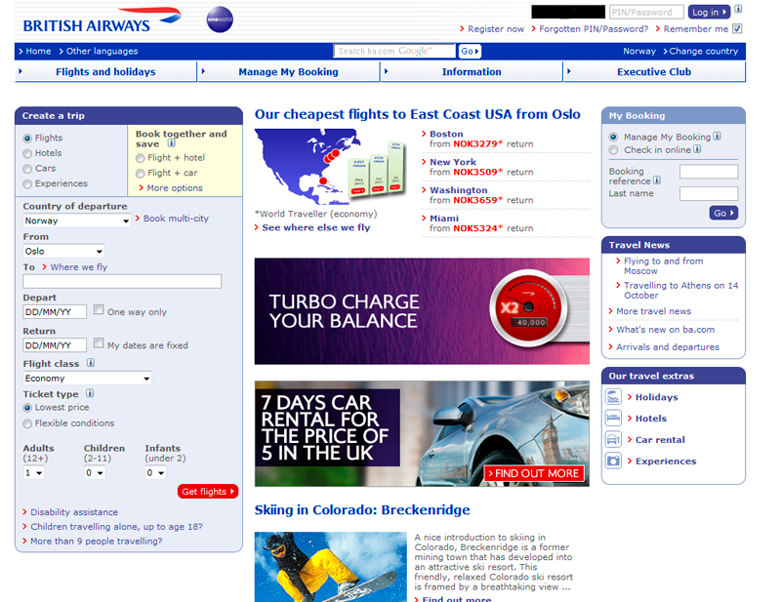Open Country of departure dropdown

point(77,221)
